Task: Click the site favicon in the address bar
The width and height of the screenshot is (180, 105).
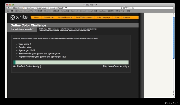Action: click(x=24, y=8)
